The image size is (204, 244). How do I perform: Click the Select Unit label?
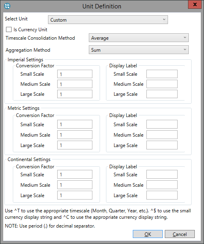click(x=16, y=19)
